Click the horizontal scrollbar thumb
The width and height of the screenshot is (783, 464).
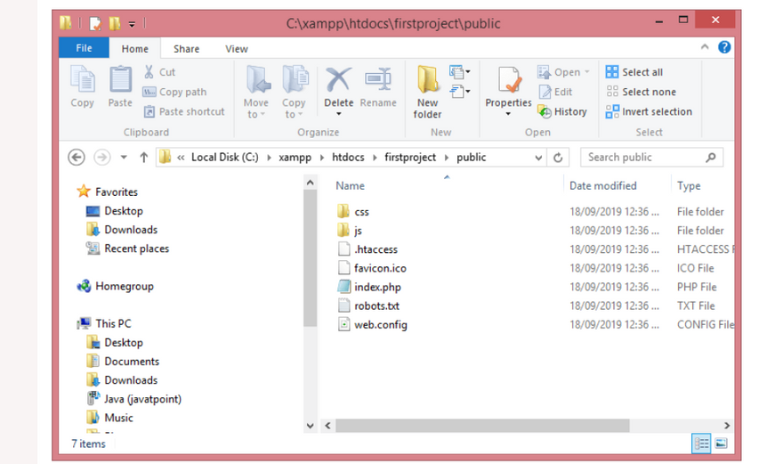pos(482,426)
